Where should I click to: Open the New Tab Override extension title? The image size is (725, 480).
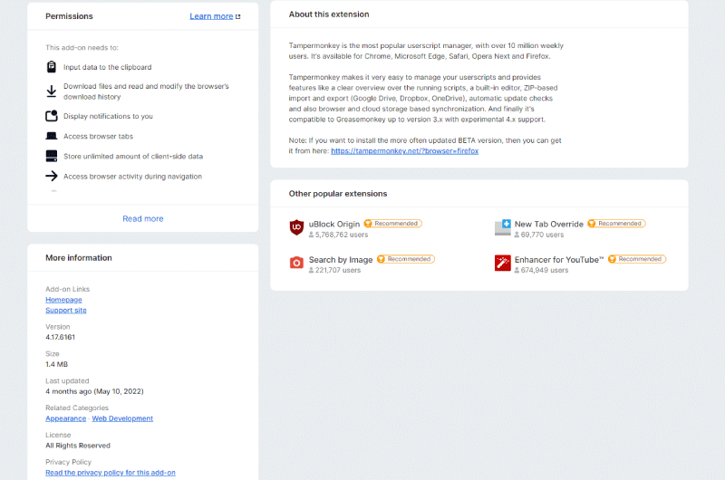(x=549, y=224)
